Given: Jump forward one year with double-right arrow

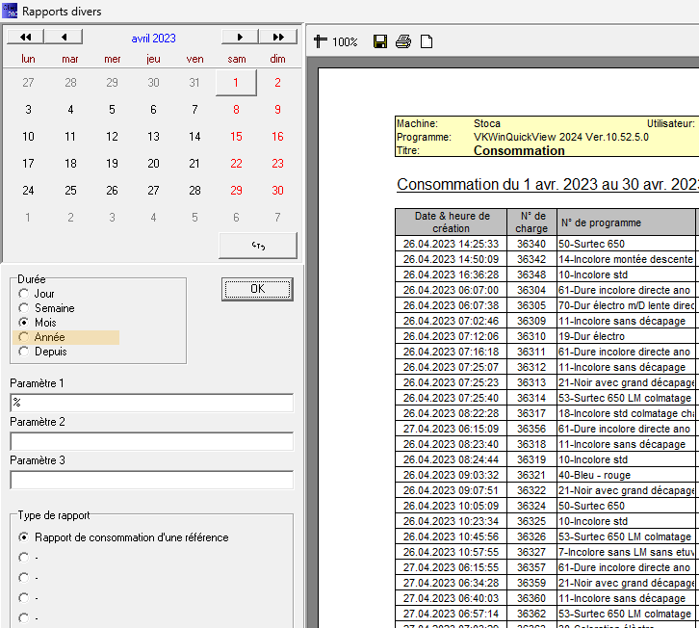Looking at the screenshot, I should 277,38.
